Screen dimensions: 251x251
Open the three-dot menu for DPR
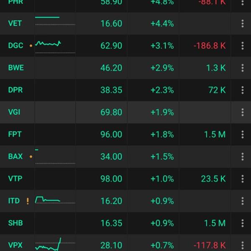pyautogui.click(x=243, y=90)
